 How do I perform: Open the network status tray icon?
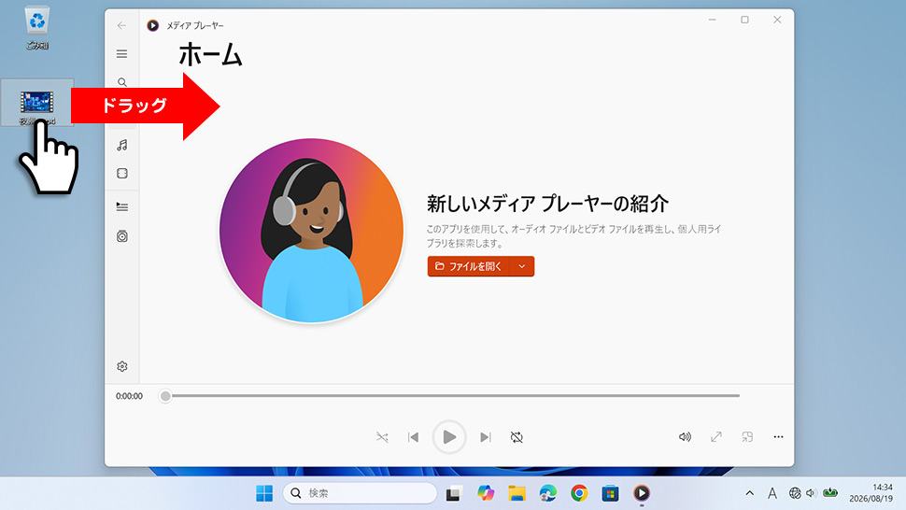click(795, 493)
